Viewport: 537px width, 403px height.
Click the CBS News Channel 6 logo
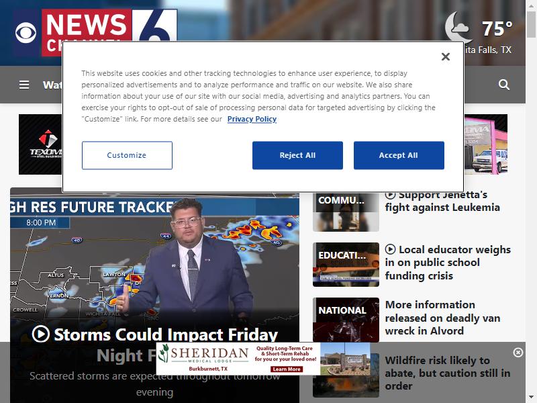click(x=96, y=32)
